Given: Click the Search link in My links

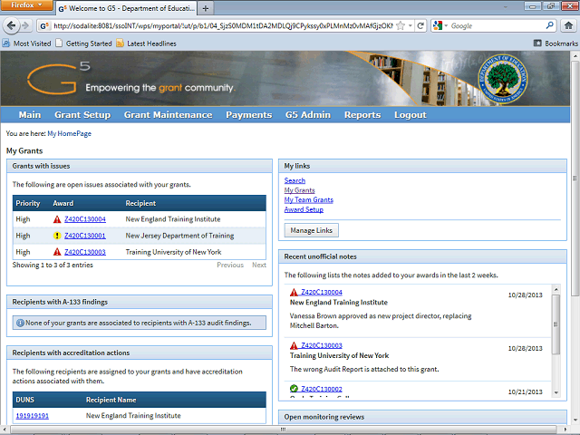Looking at the screenshot, I should [295, 180].
